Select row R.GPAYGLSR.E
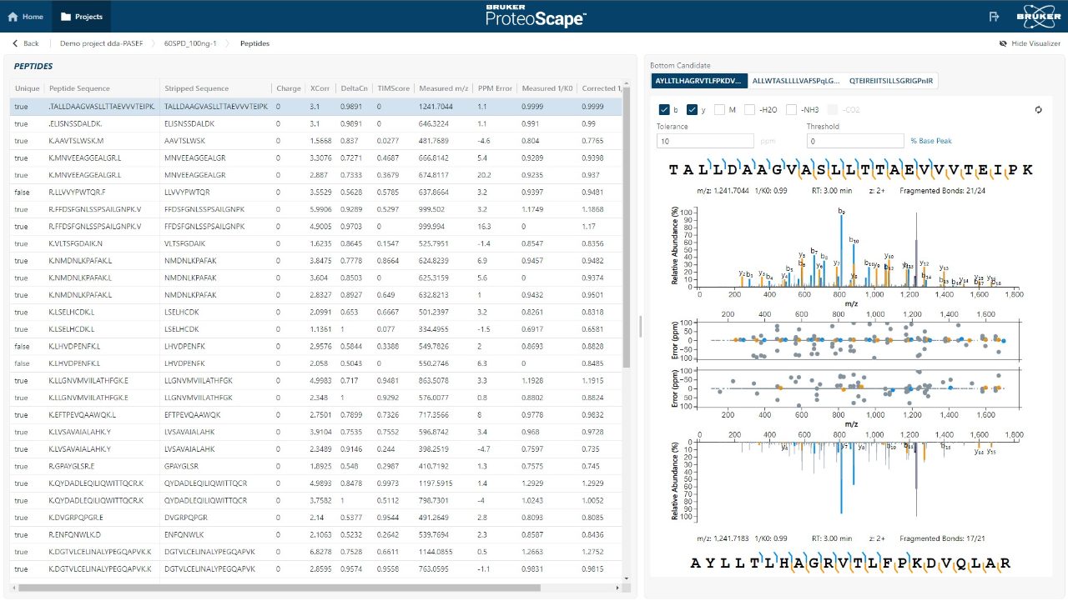 pyautogui.click(x=316, y=466)
